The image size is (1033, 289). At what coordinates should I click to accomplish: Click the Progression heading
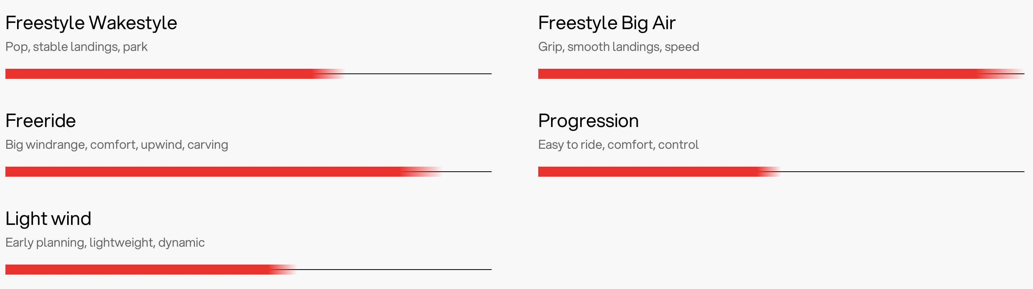coord(588,121)
